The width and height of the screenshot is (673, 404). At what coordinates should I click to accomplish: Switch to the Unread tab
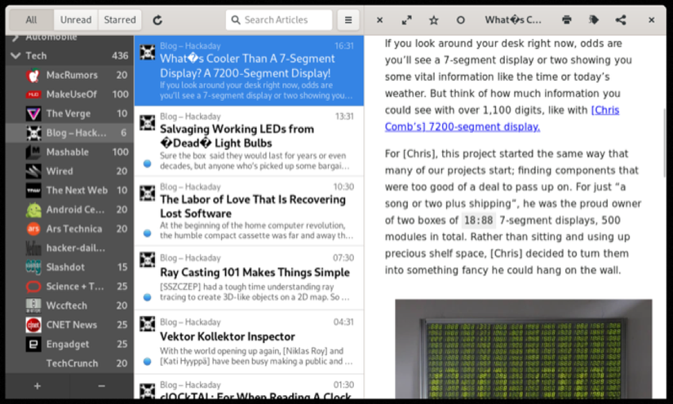(x=76, y=20)
